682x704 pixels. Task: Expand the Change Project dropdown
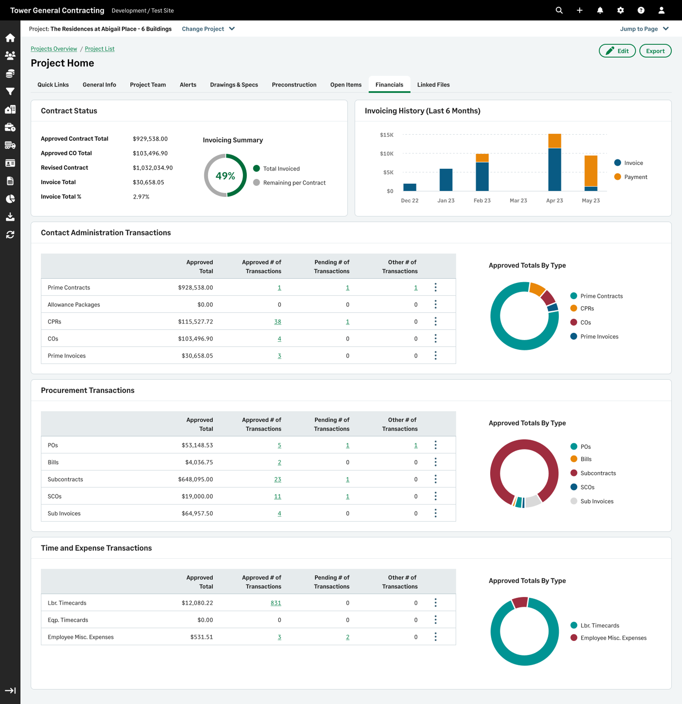click(208, 29)
